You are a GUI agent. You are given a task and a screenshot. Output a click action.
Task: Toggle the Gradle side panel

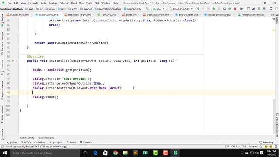click(277, 19)
